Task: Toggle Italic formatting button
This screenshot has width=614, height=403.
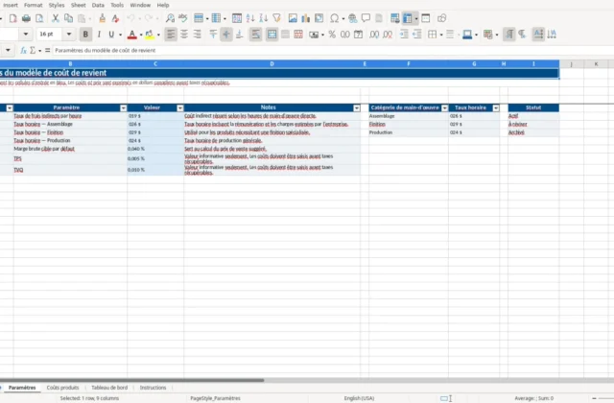Action: click(x=99, y=35)
